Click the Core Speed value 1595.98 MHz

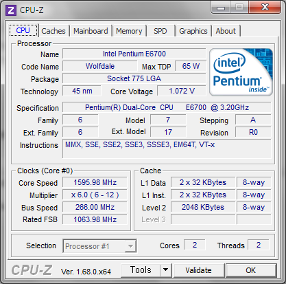[x=95, y=182]
